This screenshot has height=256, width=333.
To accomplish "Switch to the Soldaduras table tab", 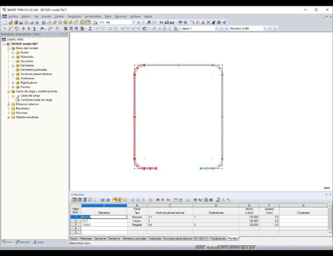I will point(155,238).
